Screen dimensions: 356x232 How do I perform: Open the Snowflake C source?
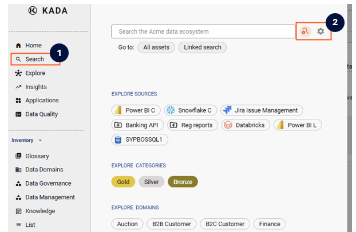pos(190,110)
